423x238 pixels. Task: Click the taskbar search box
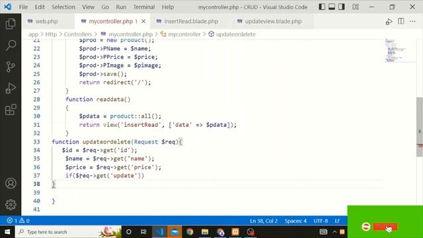[69, 232]
